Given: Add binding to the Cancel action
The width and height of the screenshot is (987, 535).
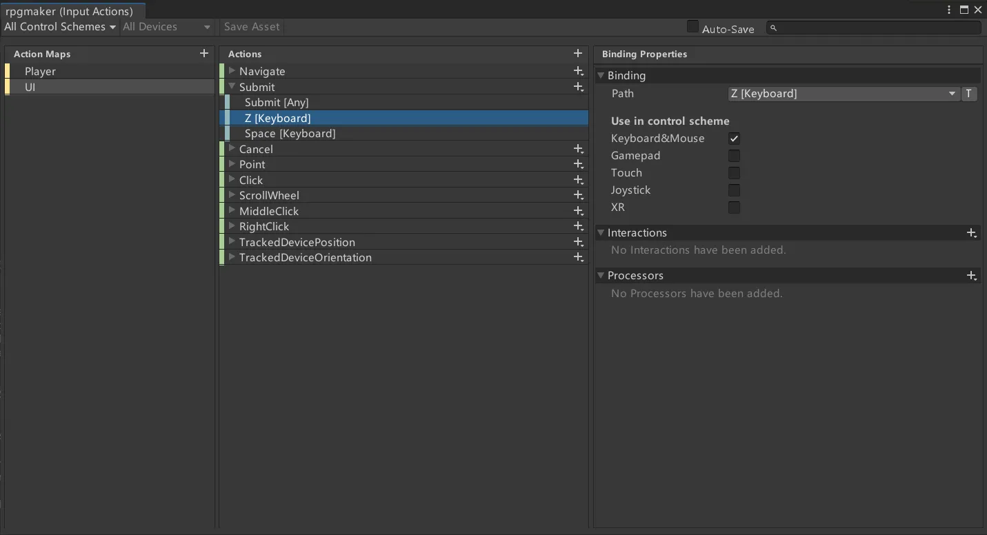Looking at the screenshot, I should click(578, 149).
